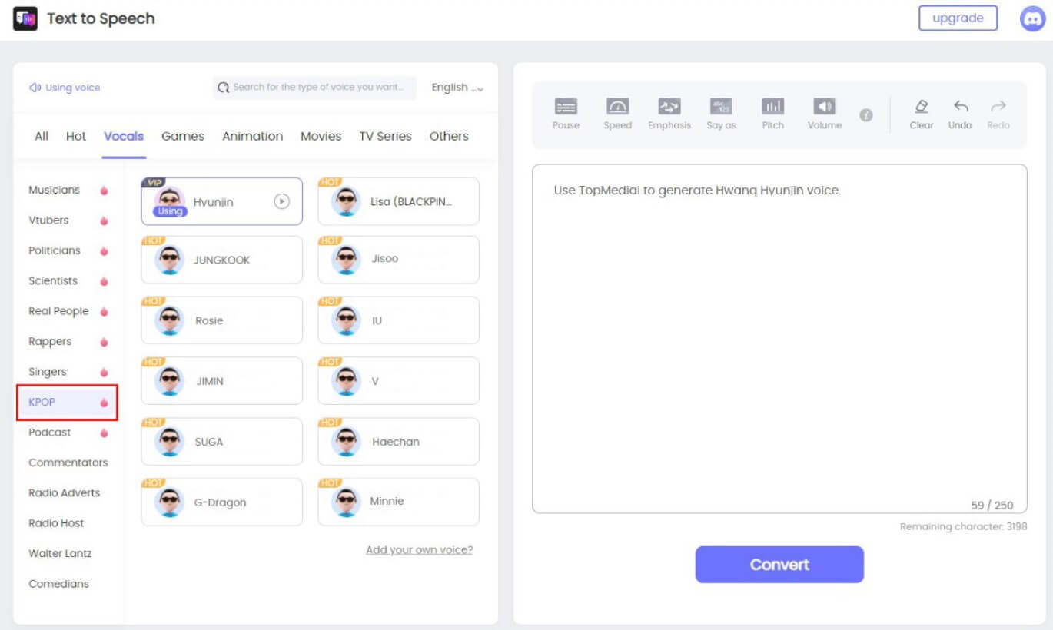Screen dimensions: 1053x630
Task: Choose the V voice card
Action: (x=398, y=381)
